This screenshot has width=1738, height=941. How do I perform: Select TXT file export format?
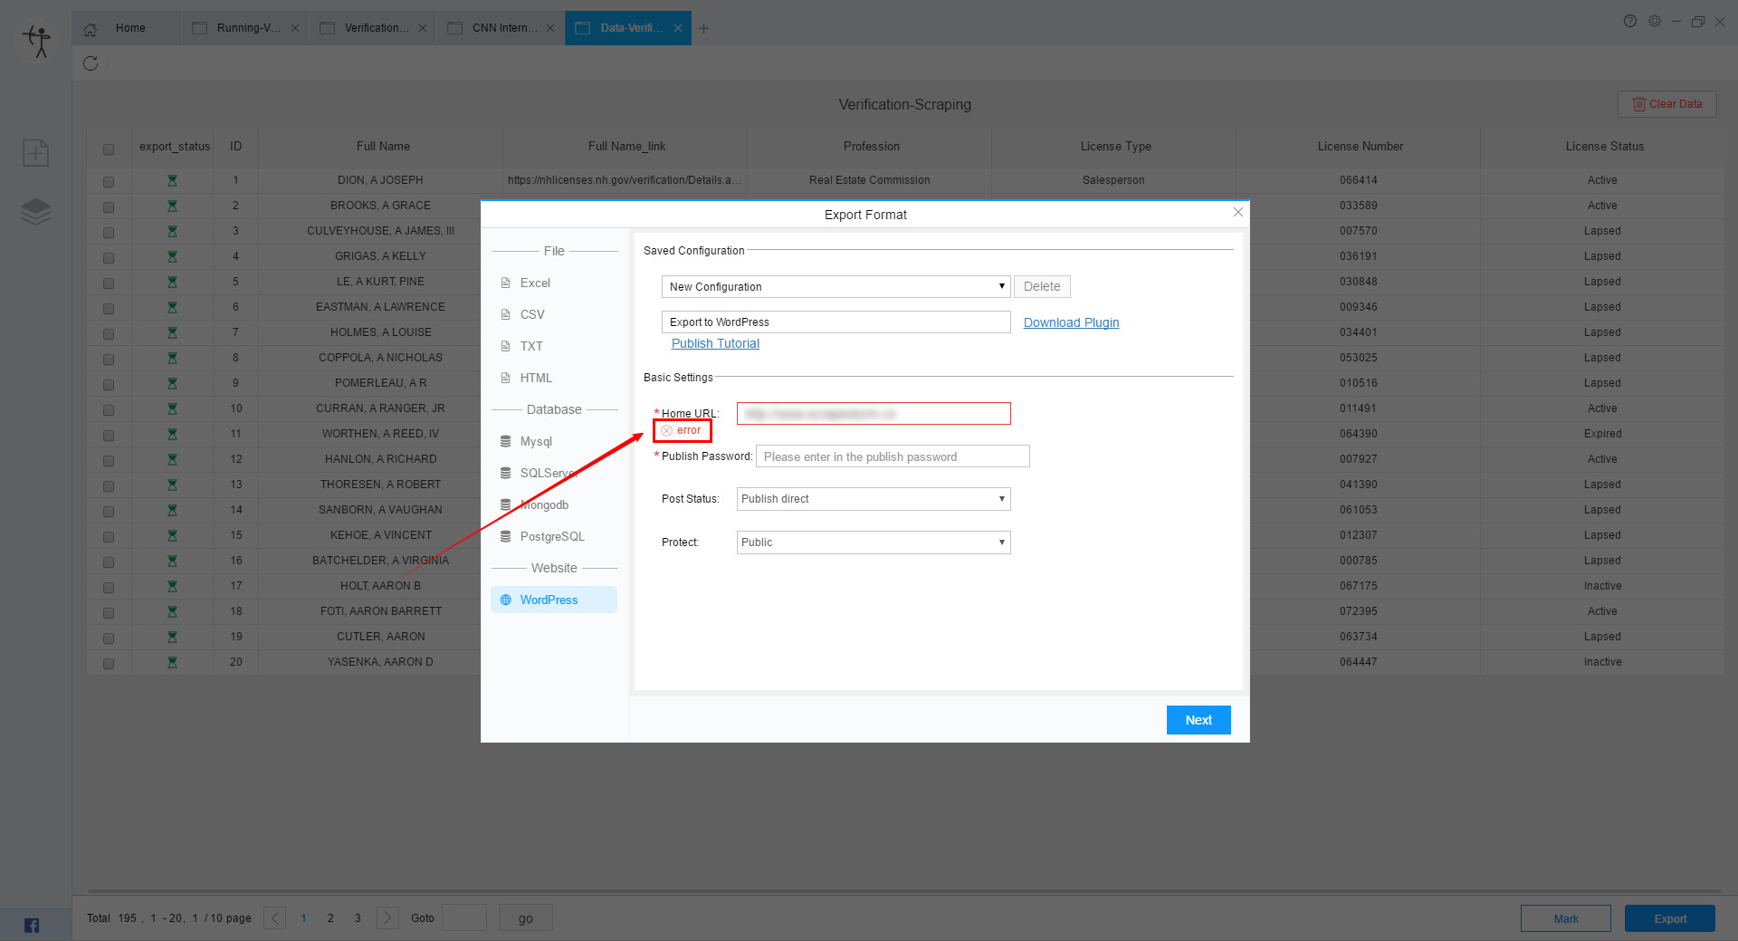click(554, 346)
